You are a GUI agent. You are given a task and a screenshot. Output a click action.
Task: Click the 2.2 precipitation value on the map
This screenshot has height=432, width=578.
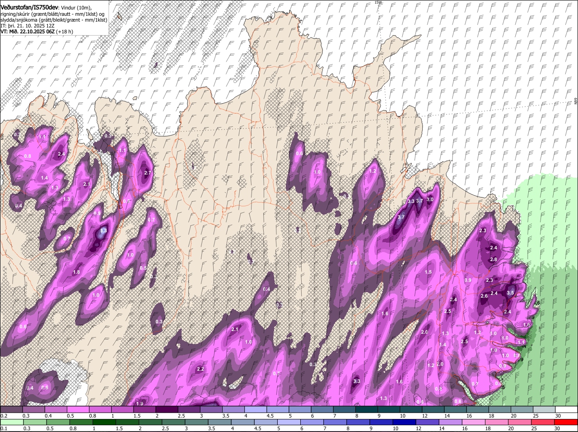coord(201,369)
